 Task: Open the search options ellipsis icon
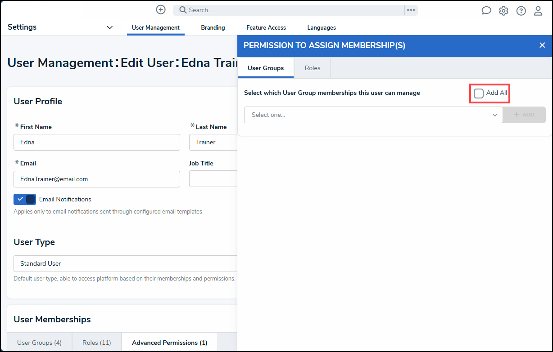click(411, 10)
